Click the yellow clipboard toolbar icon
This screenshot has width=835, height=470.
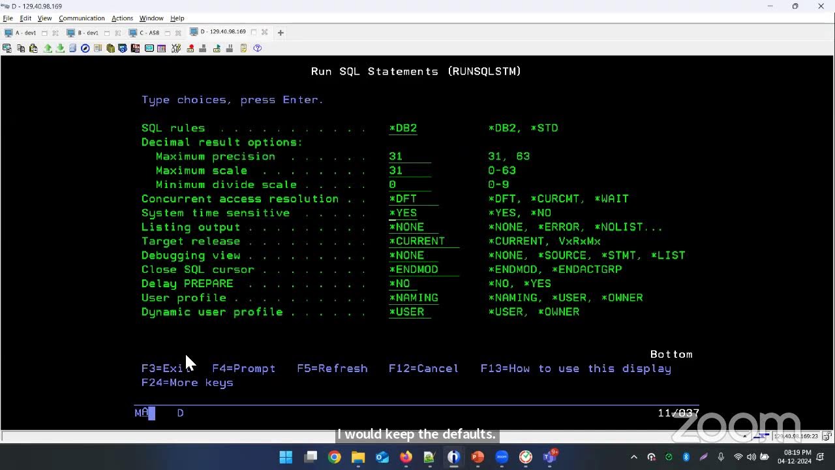243,48
